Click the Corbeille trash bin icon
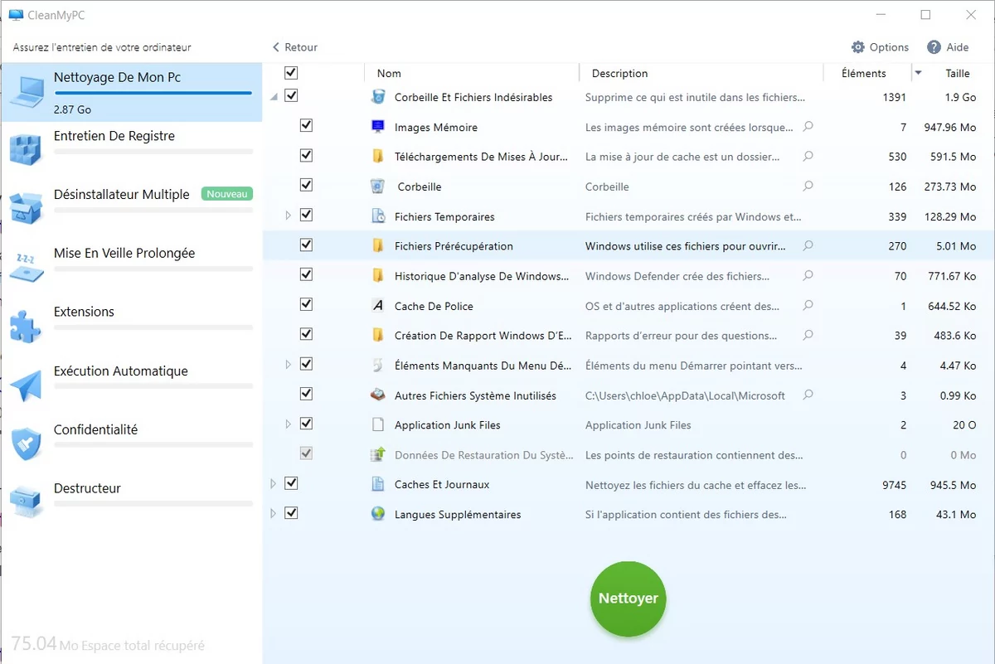 [x=378, y=187]
